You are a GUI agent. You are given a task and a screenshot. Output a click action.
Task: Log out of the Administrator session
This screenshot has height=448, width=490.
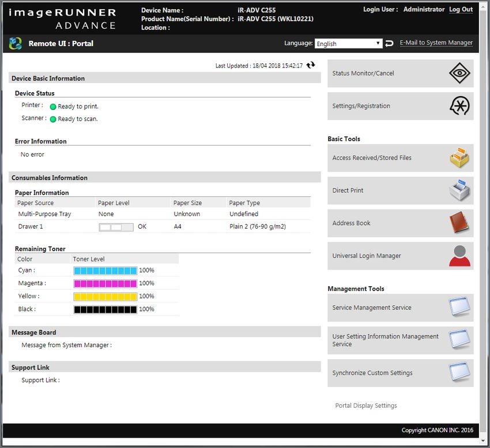(461, 9)
